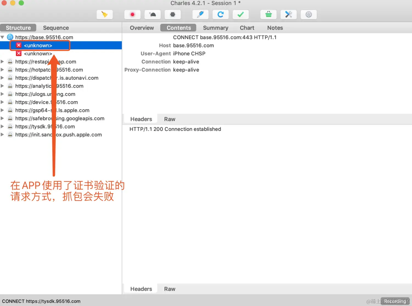Expand the ulogs.umeng.com host

click(x=3, y=94)
